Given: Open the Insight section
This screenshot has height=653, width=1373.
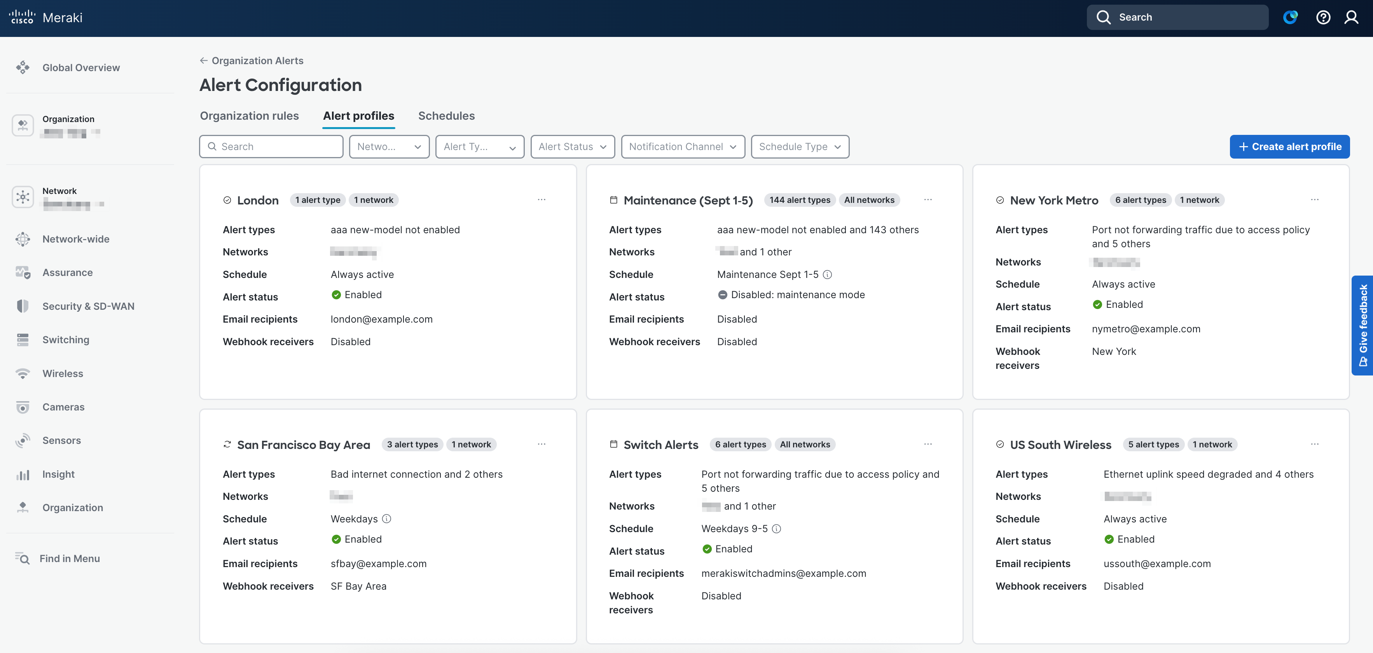Looking at the screenshot, I should pos(58,474).
